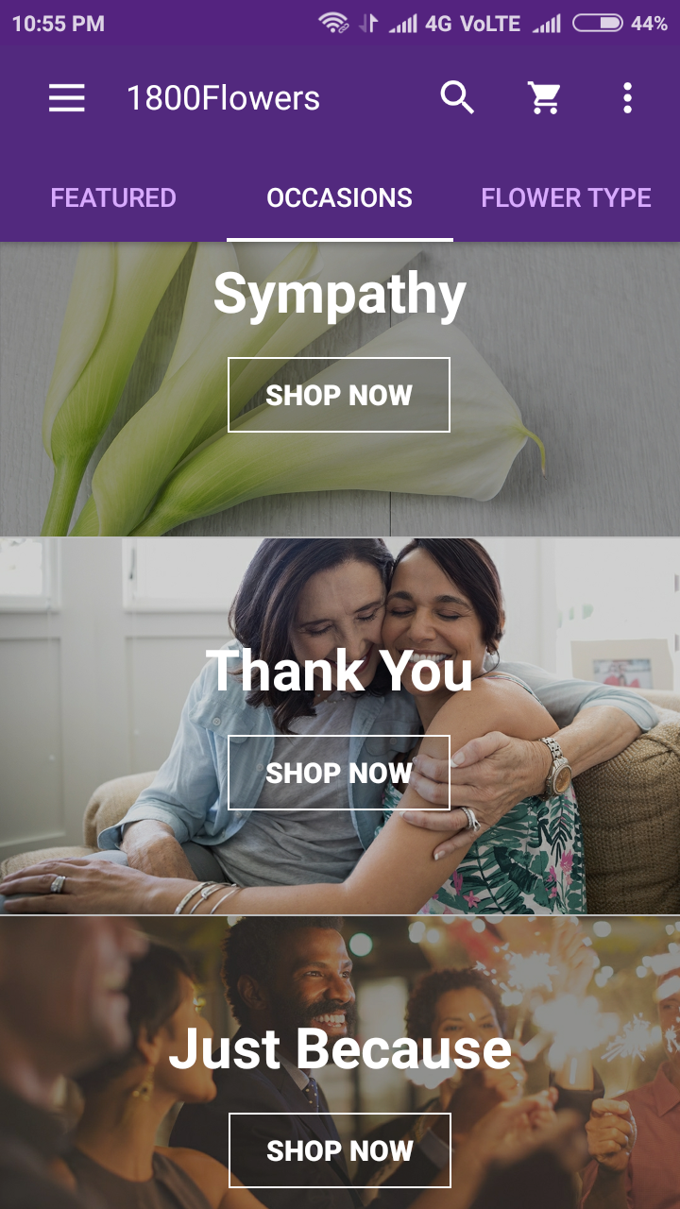Tap the search magnifier icon
The height and width of the screenshot is (1209, 680).
[457, 98]
